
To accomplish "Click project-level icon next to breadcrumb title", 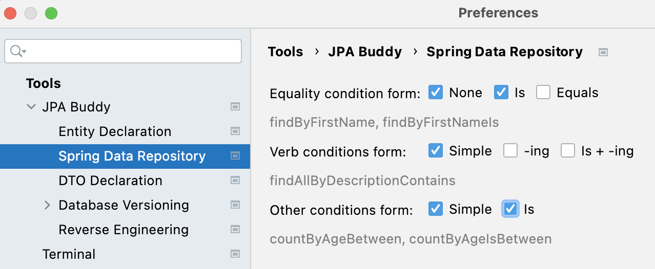I will click(x=603, y=52).
